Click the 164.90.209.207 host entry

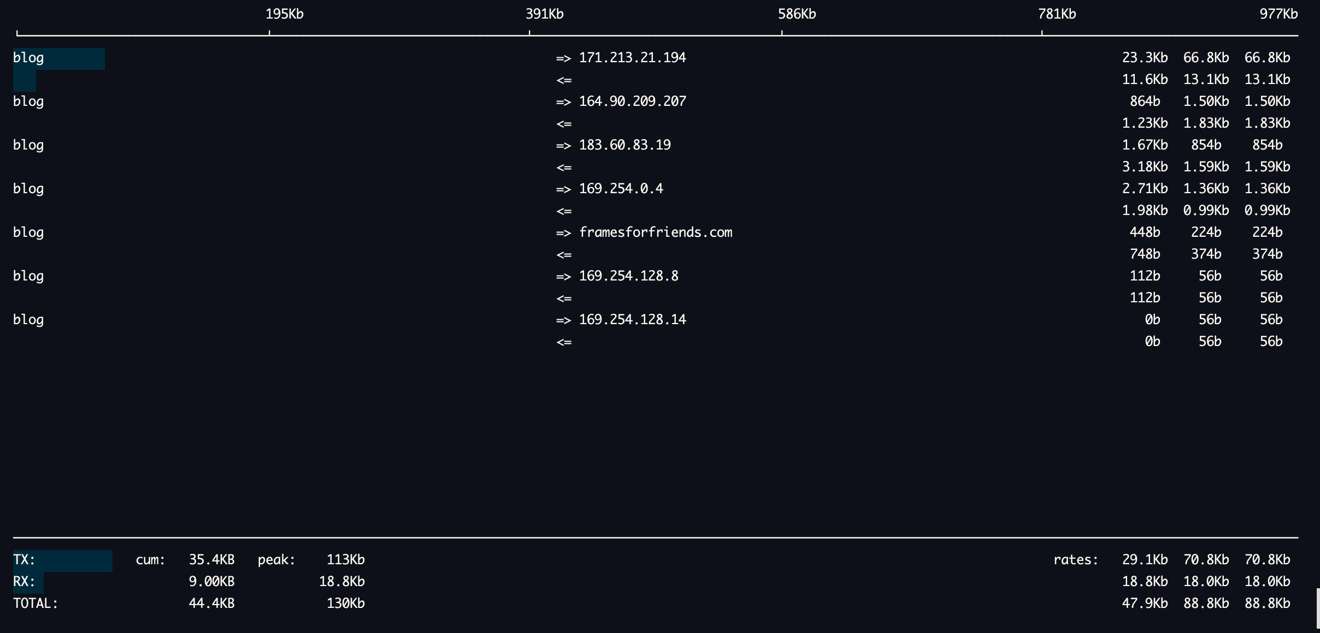632,101
